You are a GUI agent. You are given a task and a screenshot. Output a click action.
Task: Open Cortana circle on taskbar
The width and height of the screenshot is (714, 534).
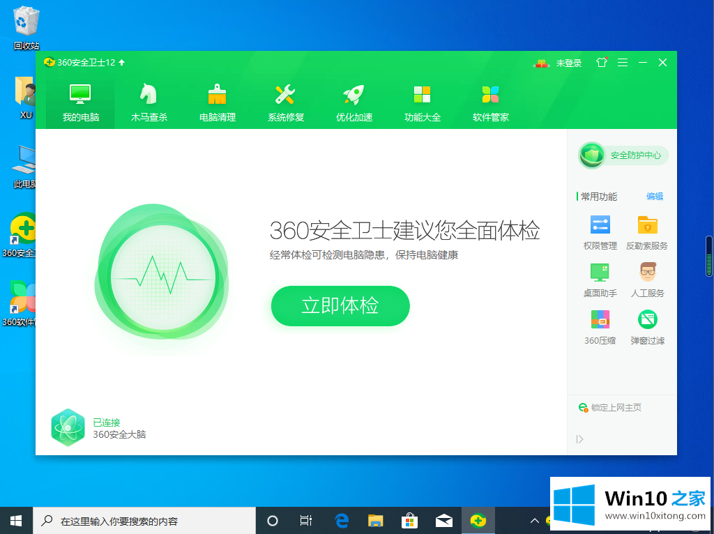point(273,520)
